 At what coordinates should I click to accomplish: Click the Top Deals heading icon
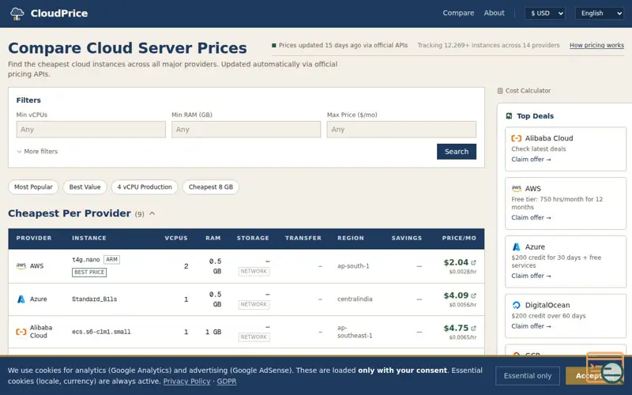509,116
